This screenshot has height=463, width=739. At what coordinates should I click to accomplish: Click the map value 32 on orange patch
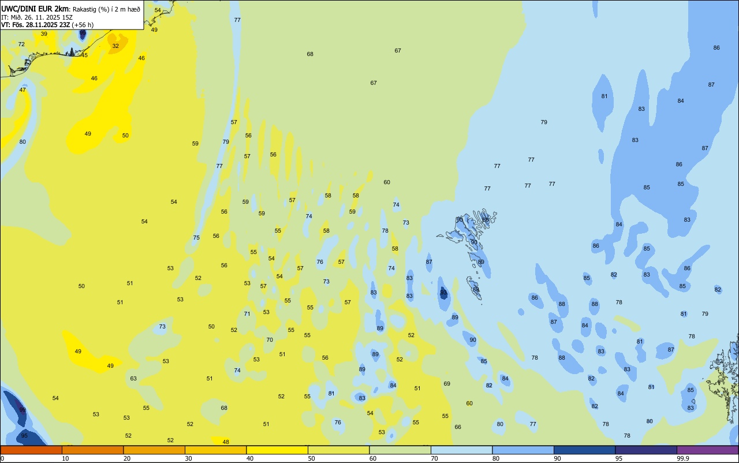pyautogui.click(x=115, y=46)
